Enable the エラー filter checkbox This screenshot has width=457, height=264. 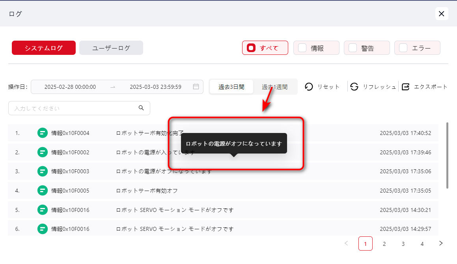click(403, 48)
